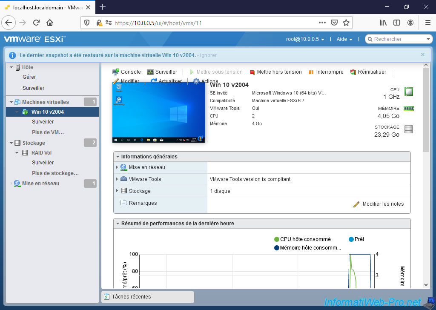The image size is (436, 310).
Task: Open Firefox home page button
Action: 50,23
